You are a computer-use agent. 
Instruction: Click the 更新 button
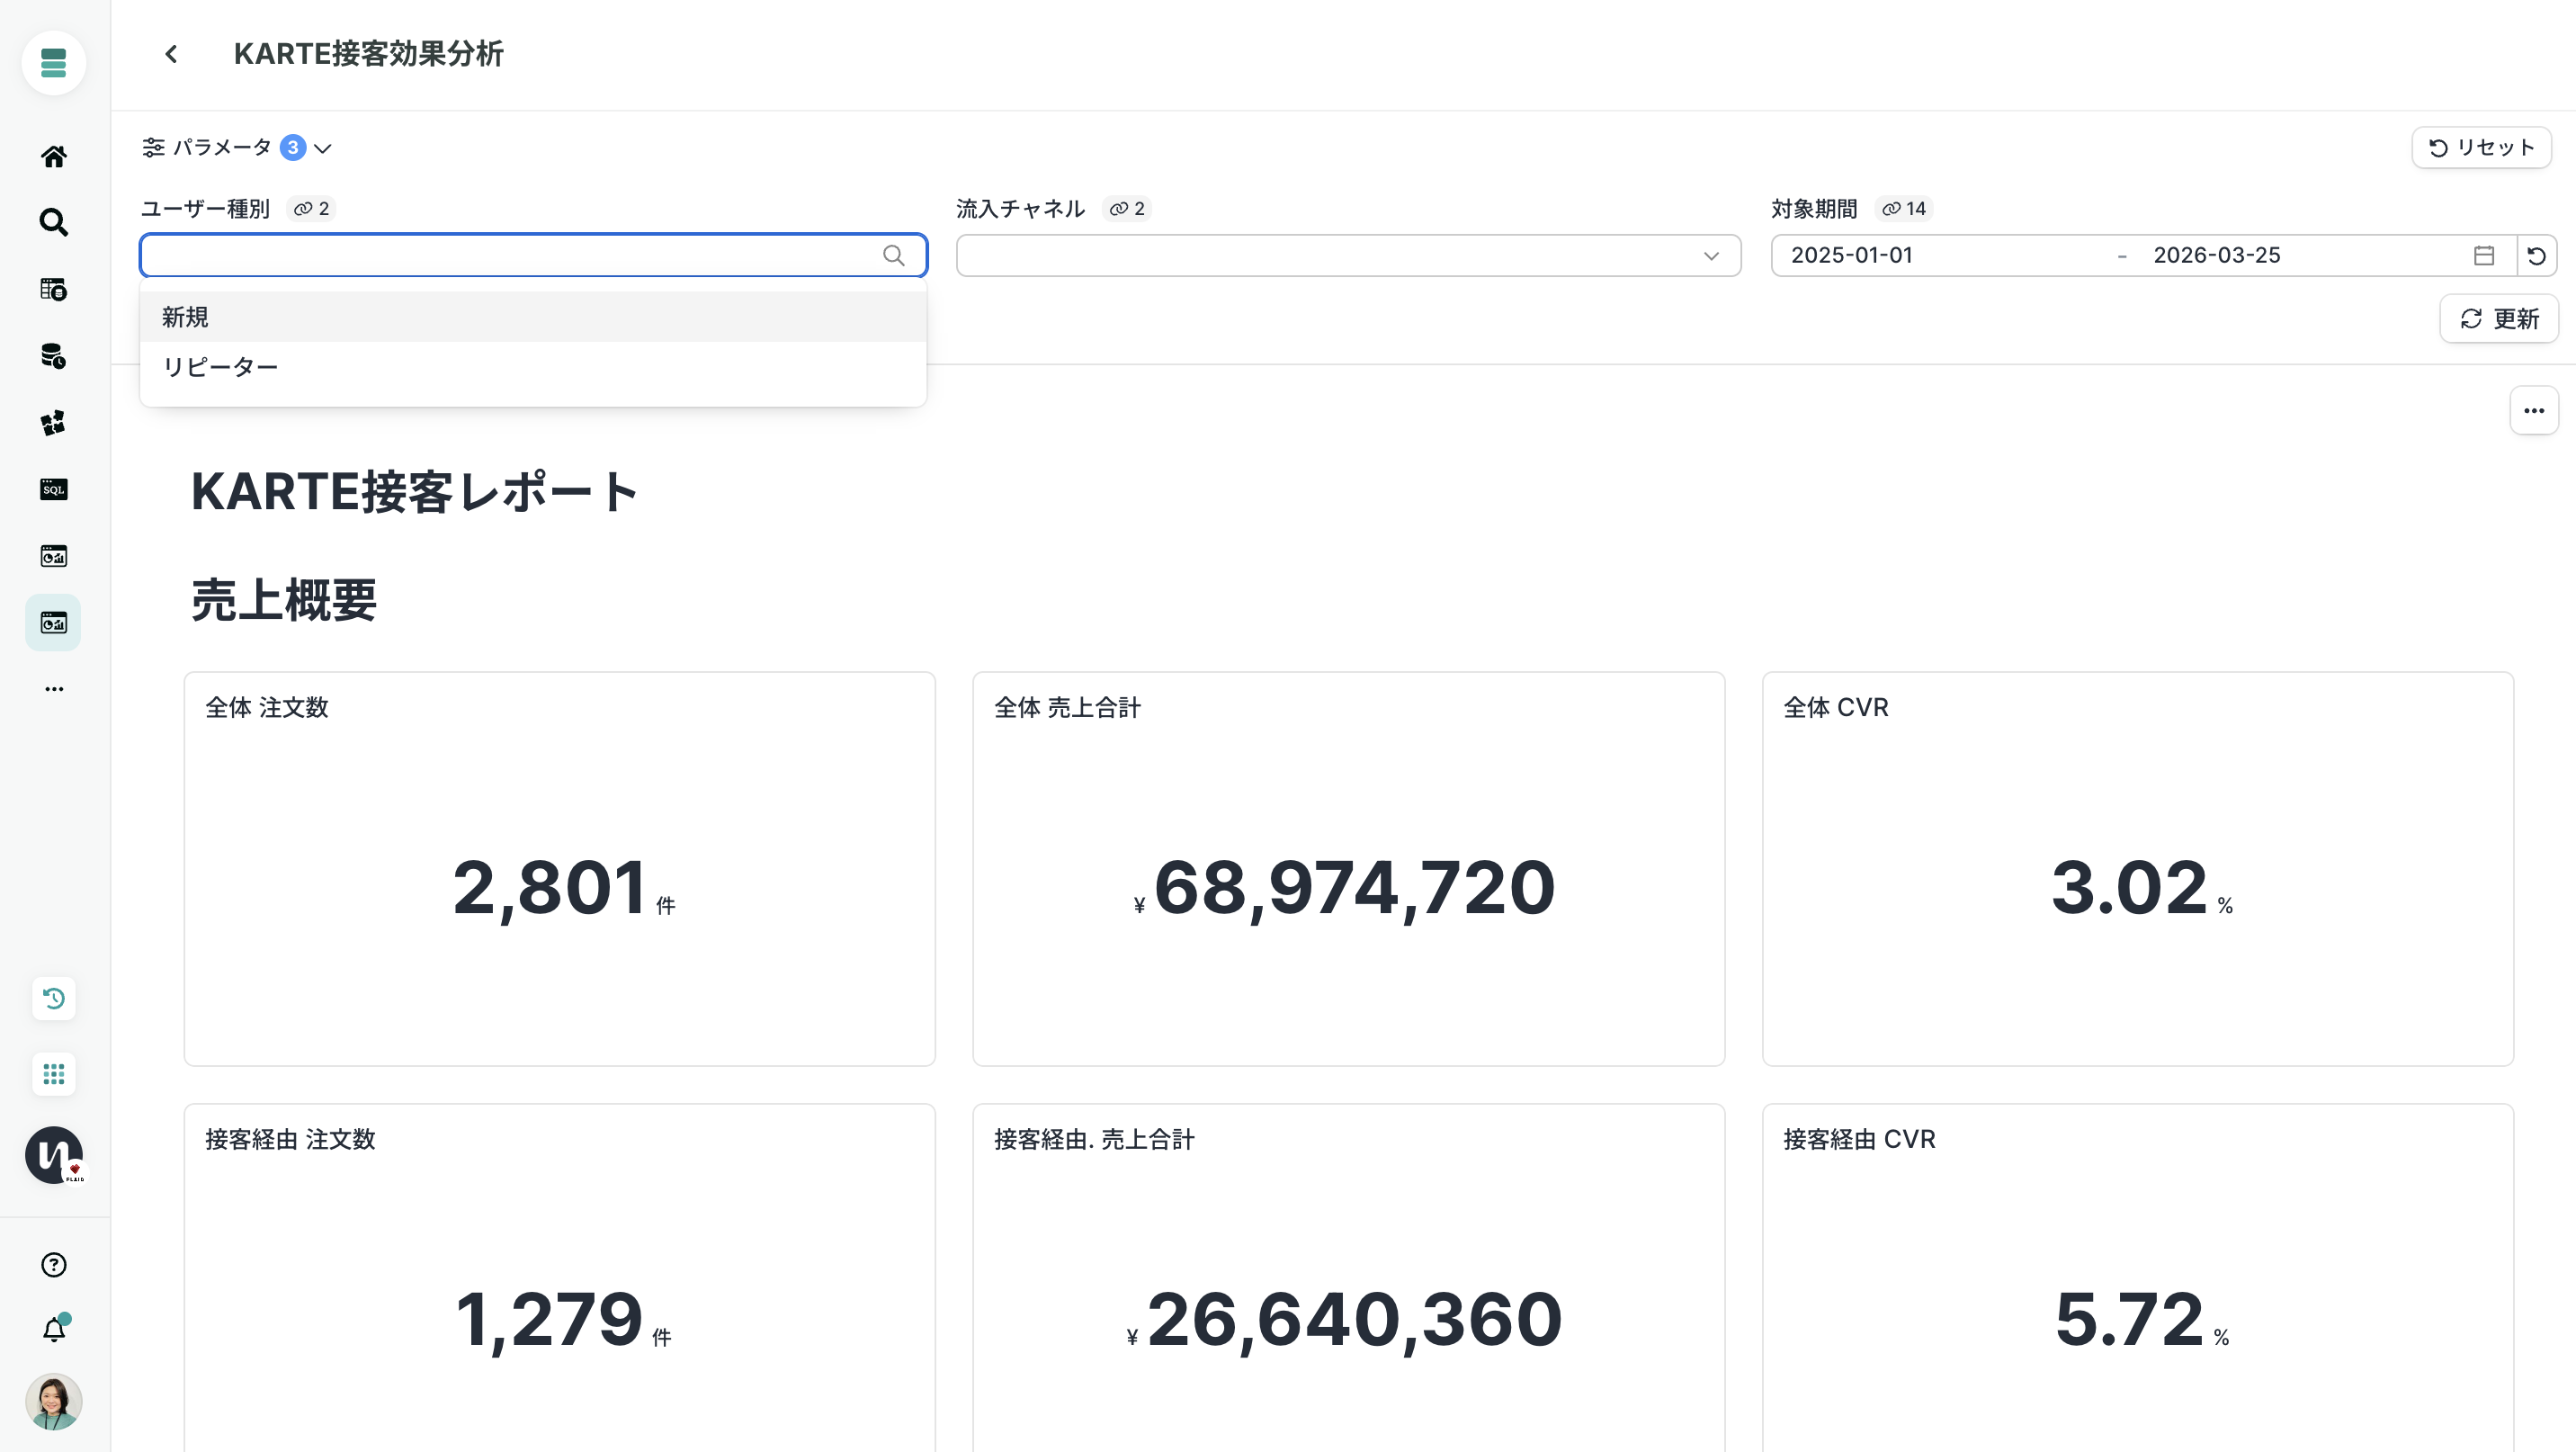coord(2499,319)
